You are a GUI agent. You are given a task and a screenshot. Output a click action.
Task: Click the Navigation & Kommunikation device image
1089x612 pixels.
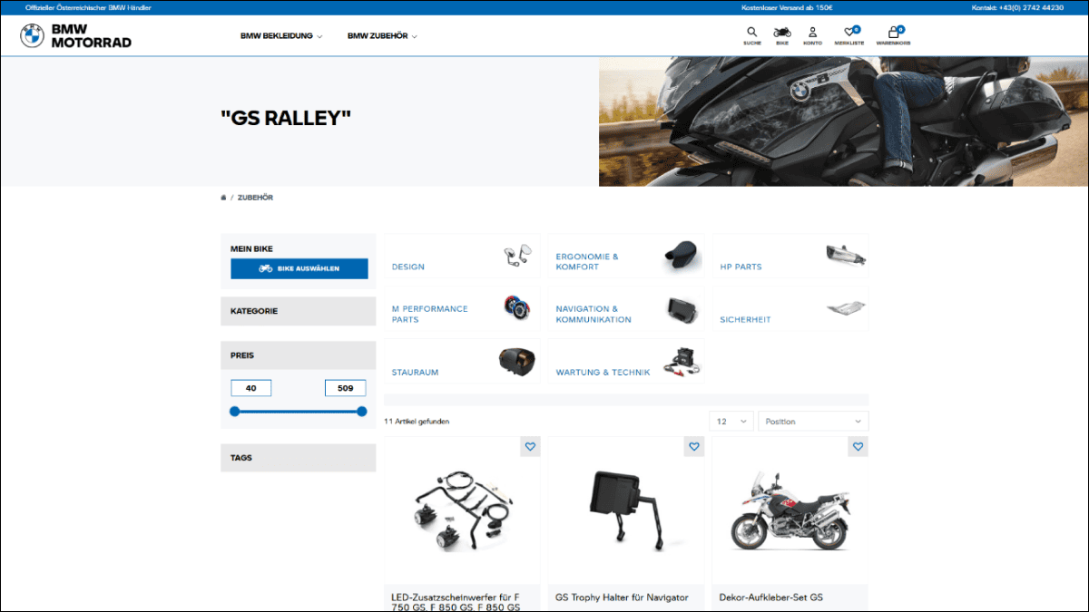(682, 309)
